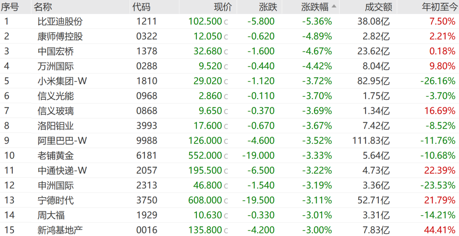This screenshot has height=236, width=459.
Task: Select 小米集团-W in the list
Action: 62,81
